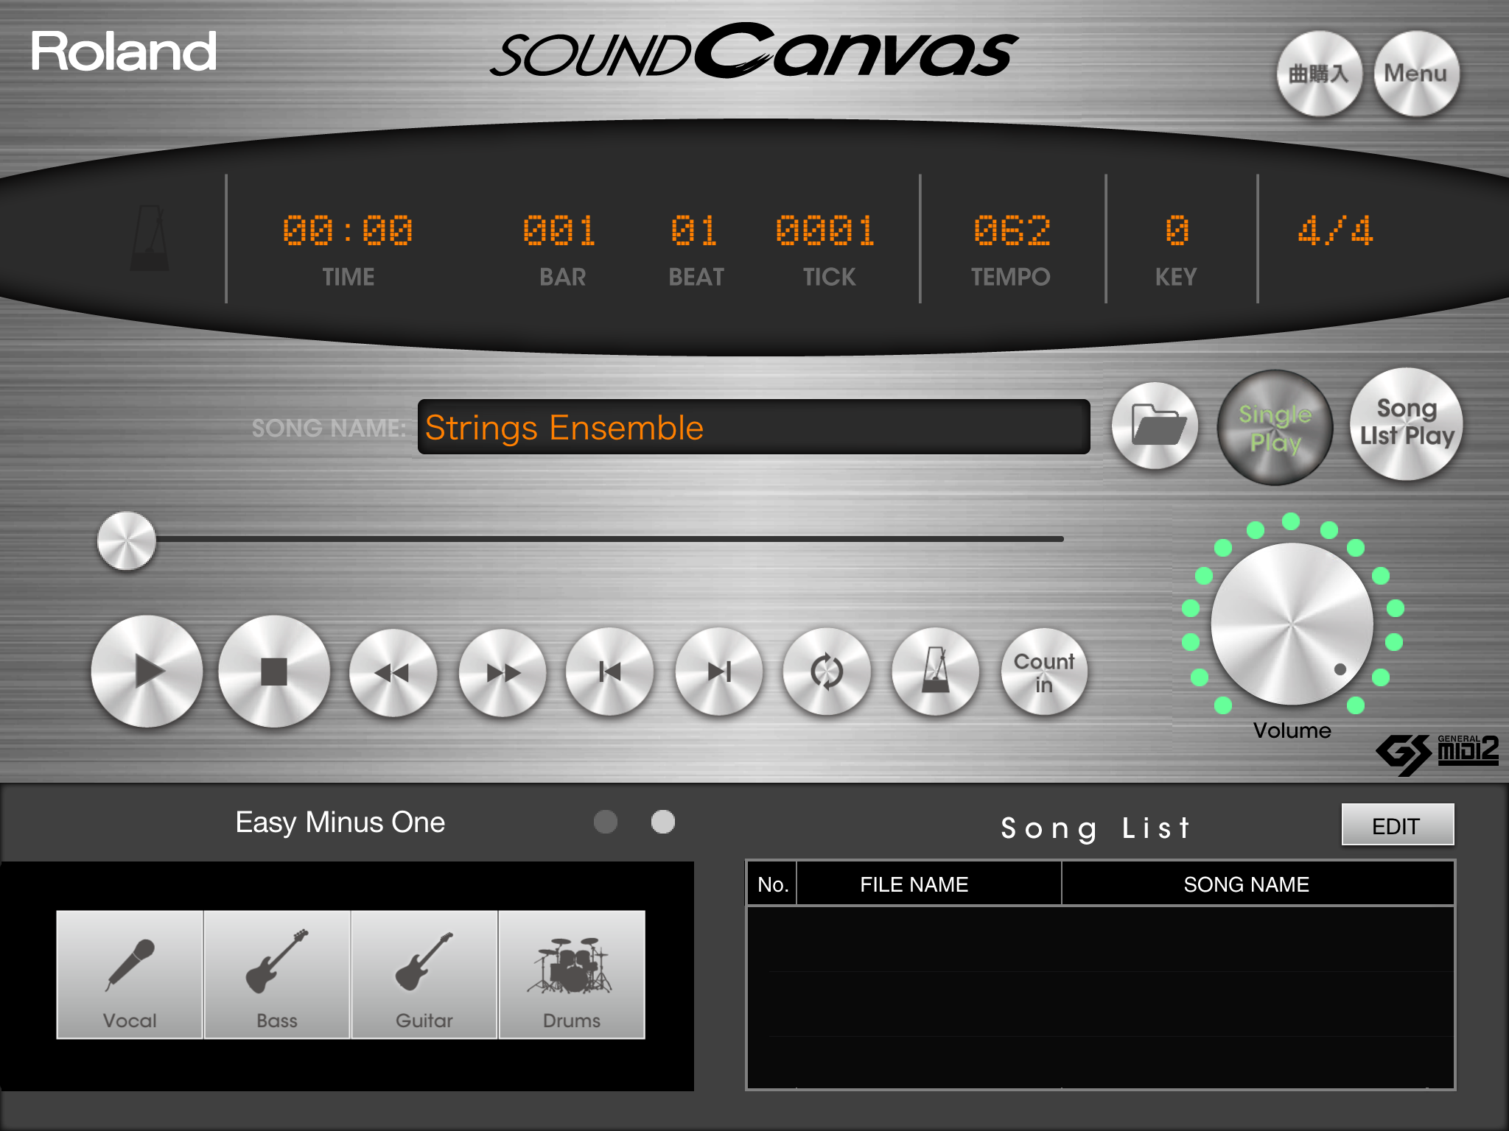Click the EDIT button for Song List
The height and width of the screenshot is (1131, 1509).
1398,825
